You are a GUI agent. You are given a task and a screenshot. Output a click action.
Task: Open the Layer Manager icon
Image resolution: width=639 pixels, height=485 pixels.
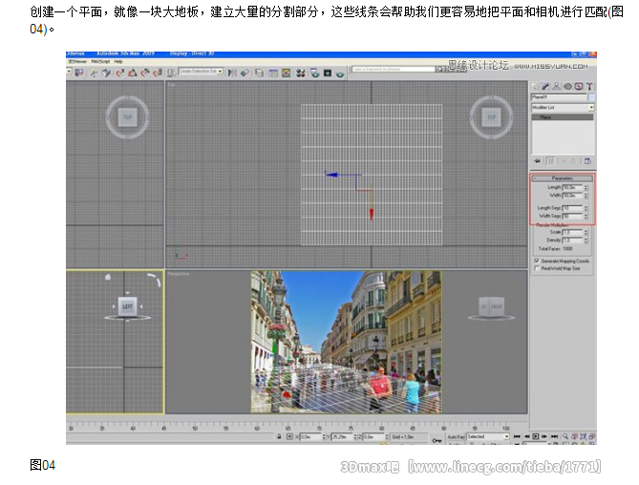point(259,73)
